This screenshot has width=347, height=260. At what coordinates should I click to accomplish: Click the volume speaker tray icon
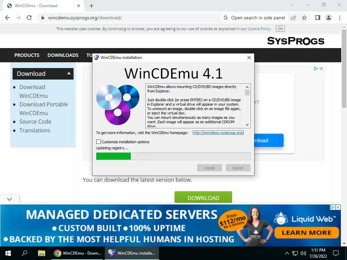(303, 253)
